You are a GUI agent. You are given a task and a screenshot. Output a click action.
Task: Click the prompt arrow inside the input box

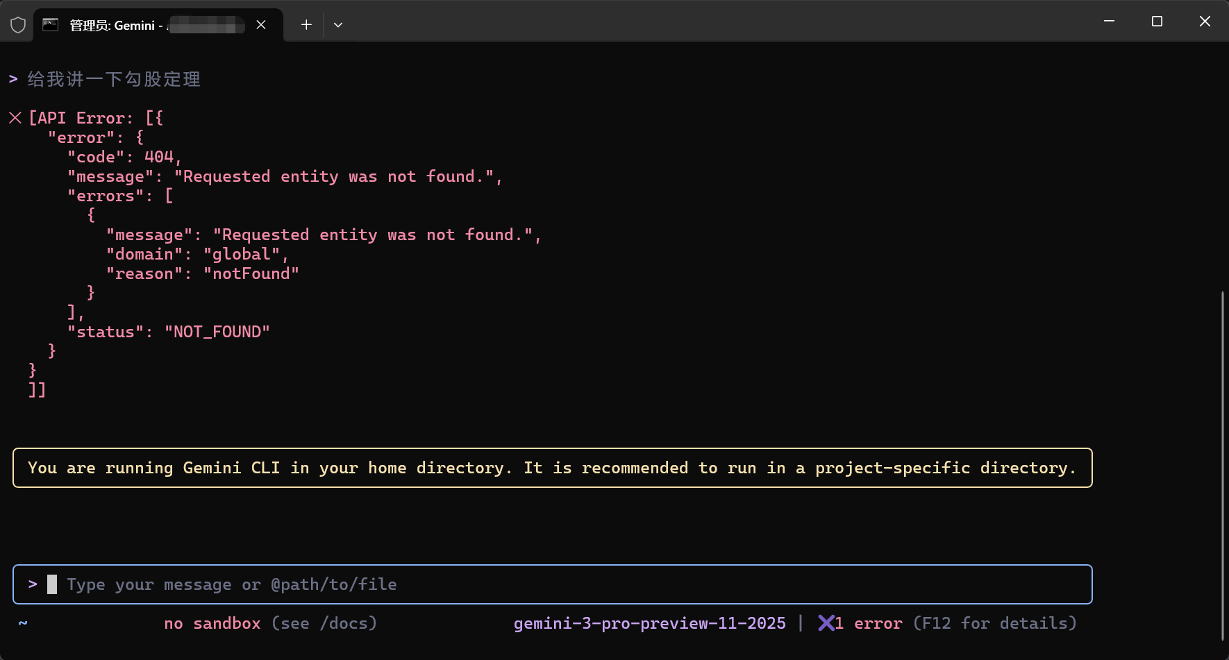(32, 584)
